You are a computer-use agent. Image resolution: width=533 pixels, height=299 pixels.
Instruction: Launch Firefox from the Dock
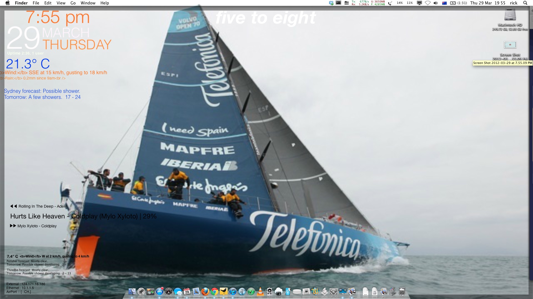(205, 291)
